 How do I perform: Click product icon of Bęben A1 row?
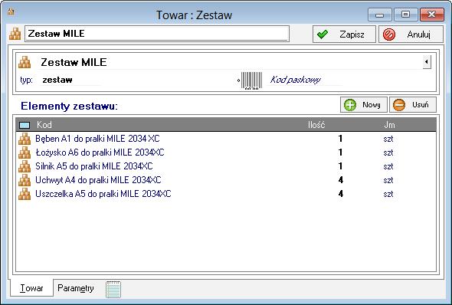pos(25,139)
